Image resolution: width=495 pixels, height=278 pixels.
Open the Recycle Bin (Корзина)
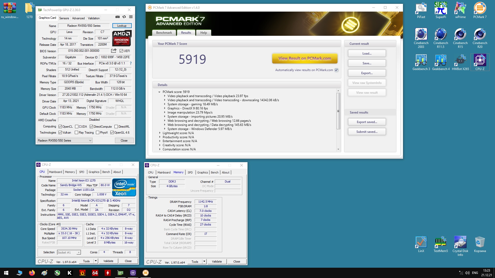(x=480, y=244)
